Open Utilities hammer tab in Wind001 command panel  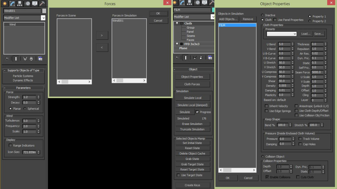pos(42,3)
